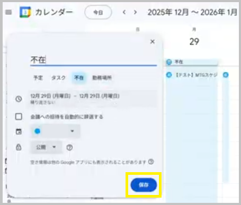Screen dimensions: 241x205
Task: Click the calendar icon beside color dropdown
Action: coord(19,131)
